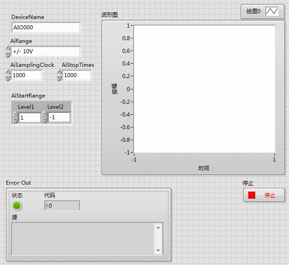Image resolution: width=289 pixels, height=265 pixels.
Task: Click the DeviceName field containing AIO000
Action: point(46,28)
